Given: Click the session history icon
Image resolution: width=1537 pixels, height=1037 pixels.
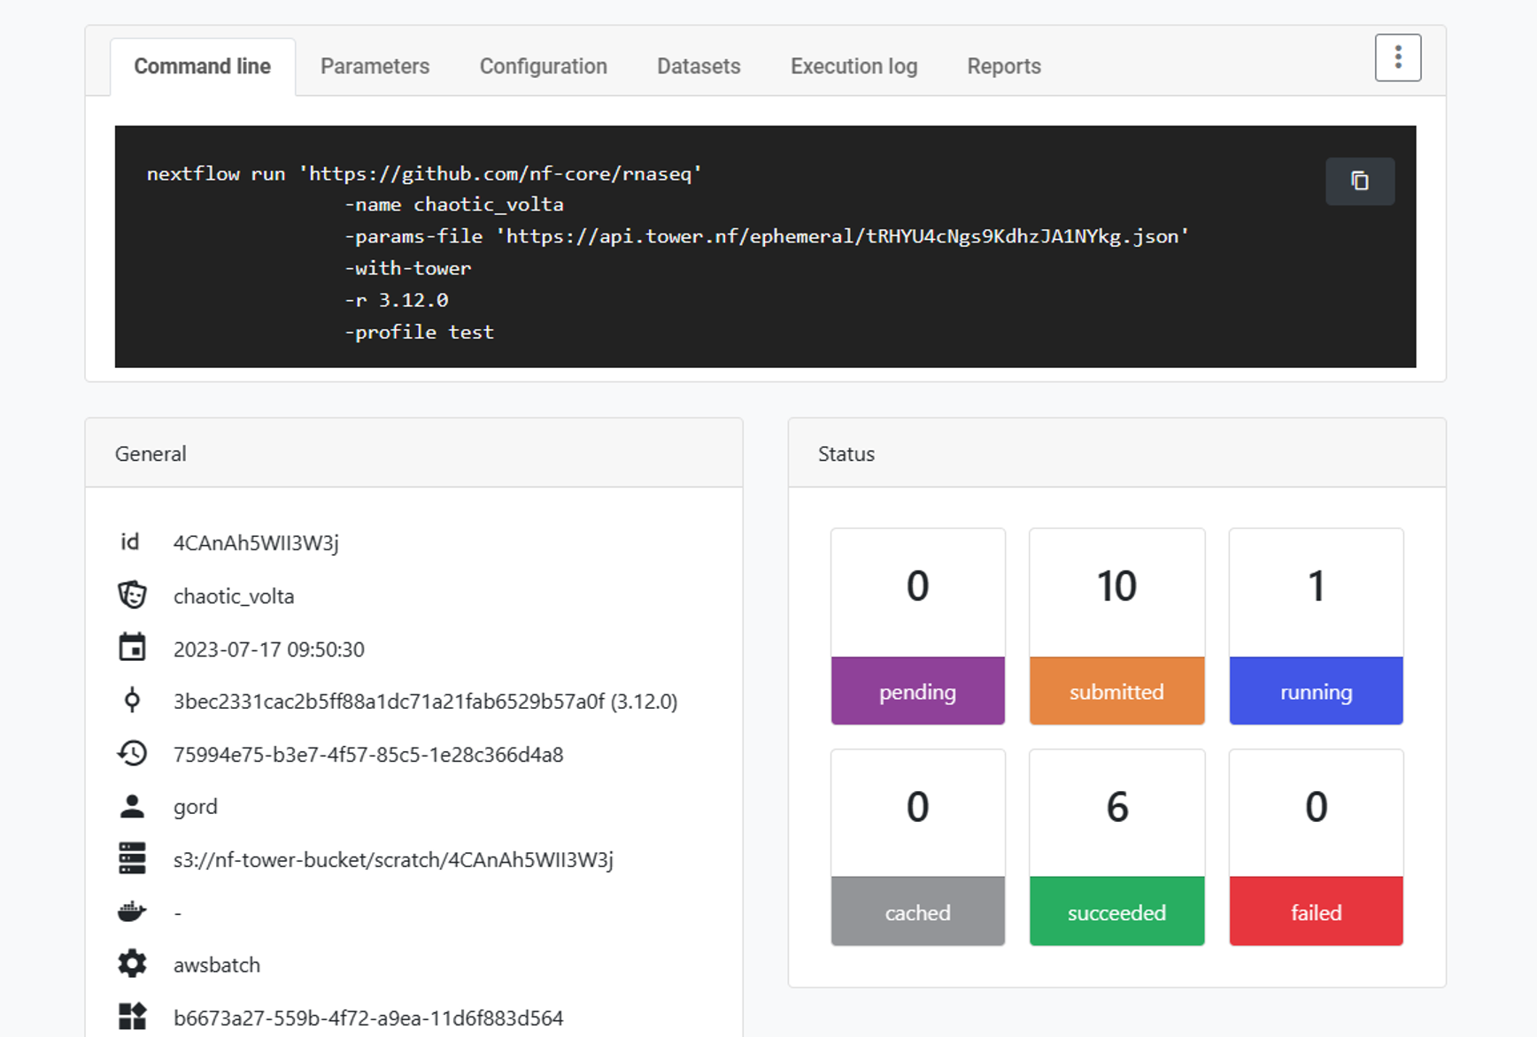Looking at the screenshot, I should click(132, 754).
